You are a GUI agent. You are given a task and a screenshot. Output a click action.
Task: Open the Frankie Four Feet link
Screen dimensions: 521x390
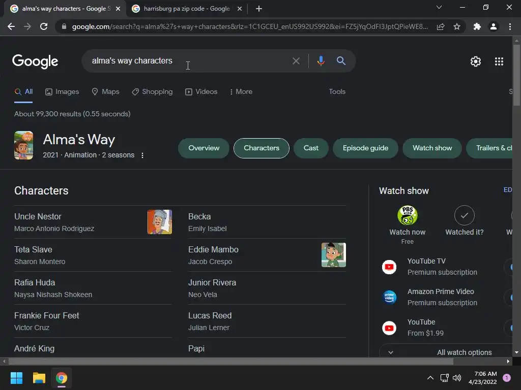46,316
